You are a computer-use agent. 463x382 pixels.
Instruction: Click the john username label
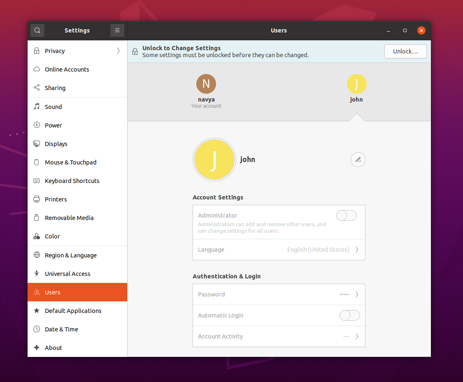click(x=247, y=159)
